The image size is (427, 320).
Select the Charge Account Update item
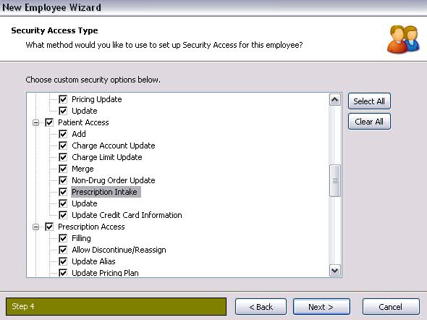point(114,146)
